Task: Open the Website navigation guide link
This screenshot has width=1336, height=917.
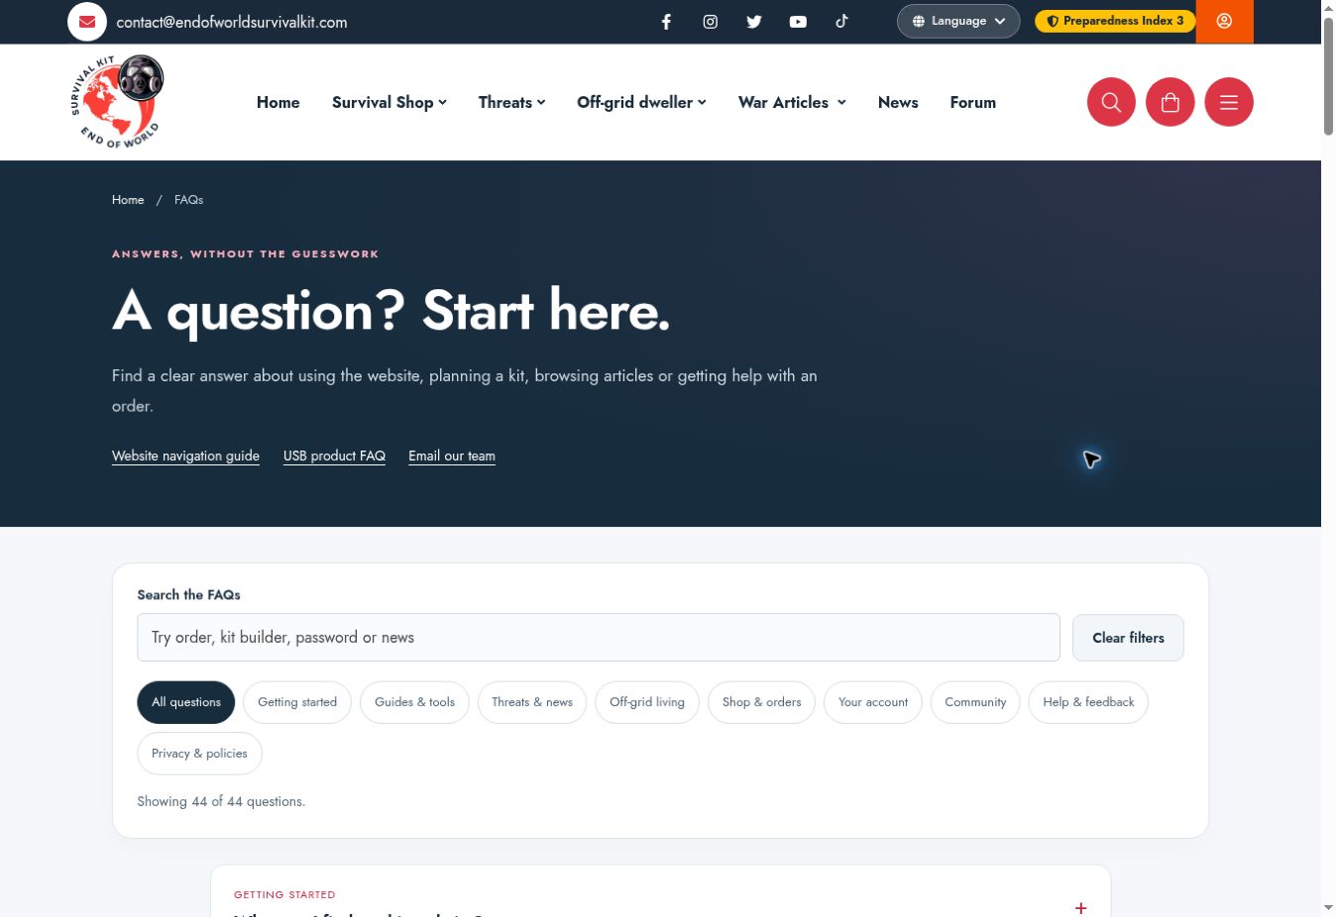Action: [185, 456]
